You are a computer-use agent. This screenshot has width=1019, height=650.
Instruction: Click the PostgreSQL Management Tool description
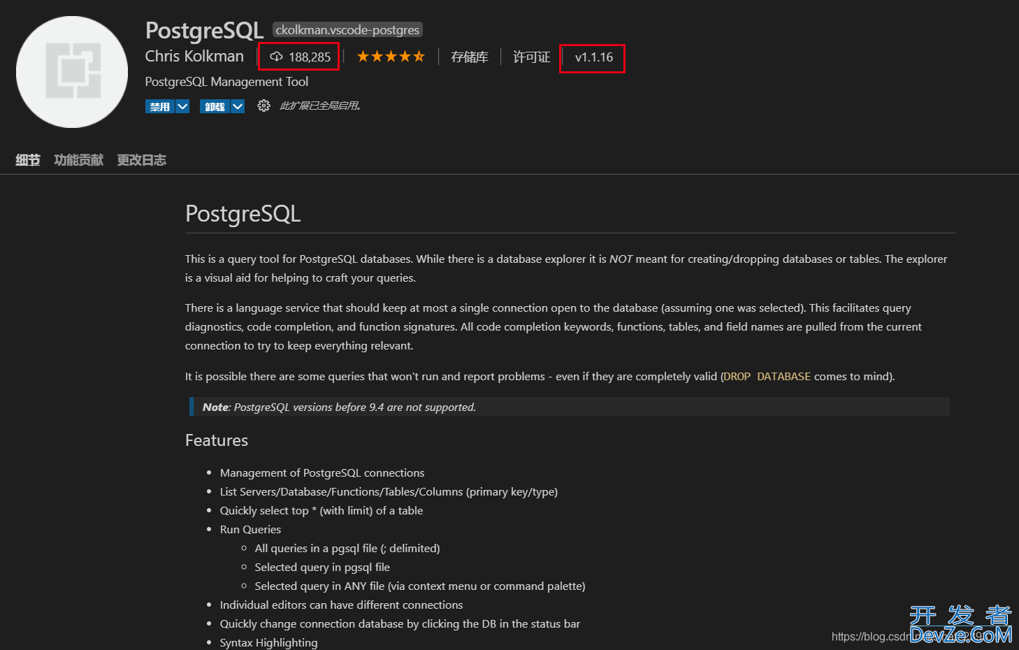[226, 82]
